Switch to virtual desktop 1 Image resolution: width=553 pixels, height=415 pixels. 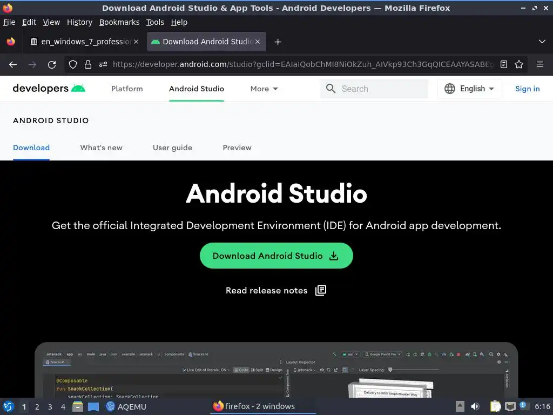pyautogui.click(x=24, y=407)
